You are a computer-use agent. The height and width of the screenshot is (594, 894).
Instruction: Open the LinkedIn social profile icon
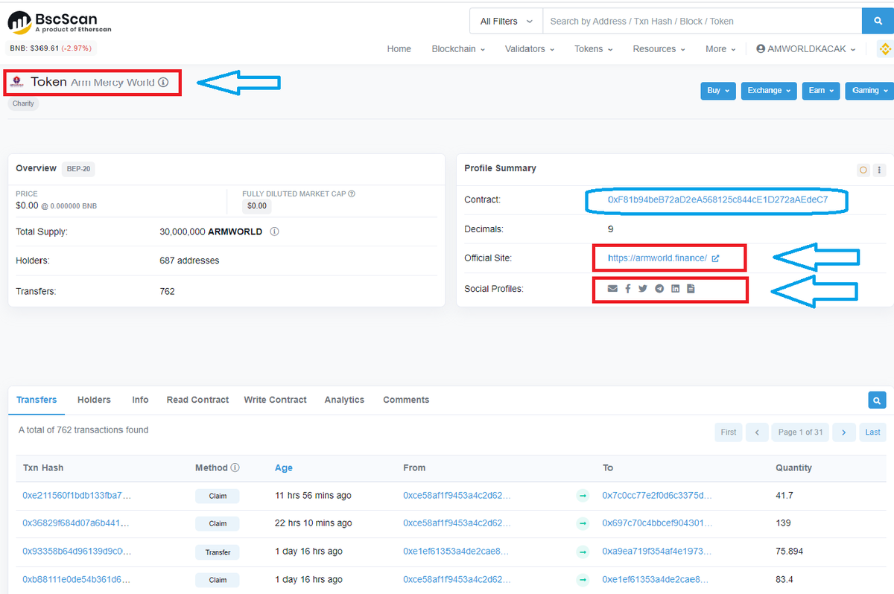coord(675,288)
